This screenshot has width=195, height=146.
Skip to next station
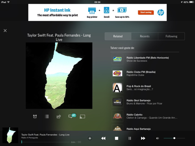click(143, 138)
